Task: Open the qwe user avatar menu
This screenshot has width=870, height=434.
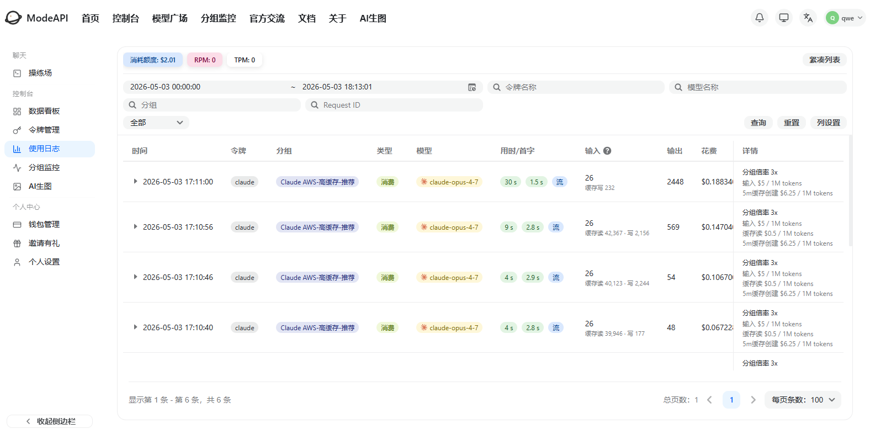Action: pyautogui.click(x=845, y=18)
